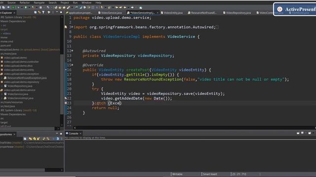Screen dimensions: 316x177
Task: Expand VideoRepository.java tree node arrow
Action: pyautogui.click(x=2, y=86)
